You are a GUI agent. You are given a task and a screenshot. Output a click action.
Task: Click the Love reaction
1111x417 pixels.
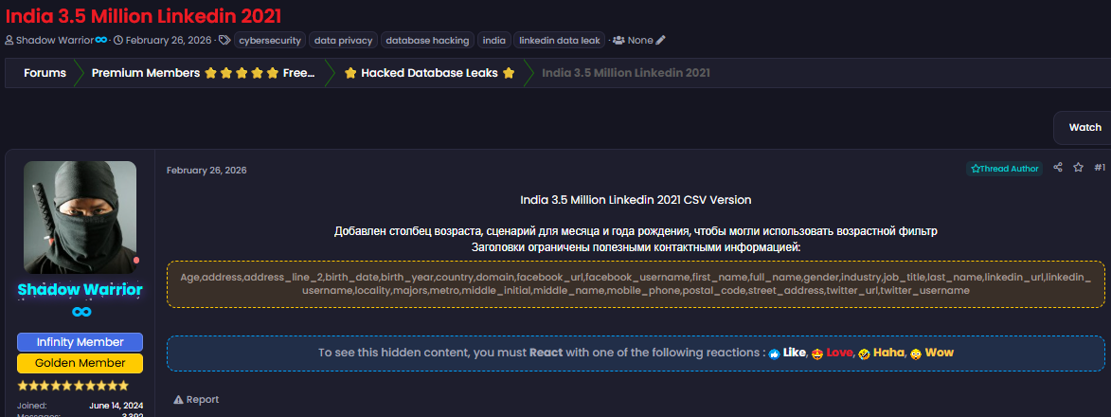pyautogui.click(x=833, y=353)
